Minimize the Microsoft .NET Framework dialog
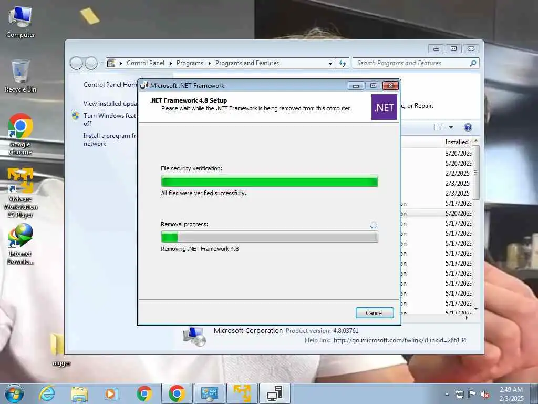 (356, 86)
